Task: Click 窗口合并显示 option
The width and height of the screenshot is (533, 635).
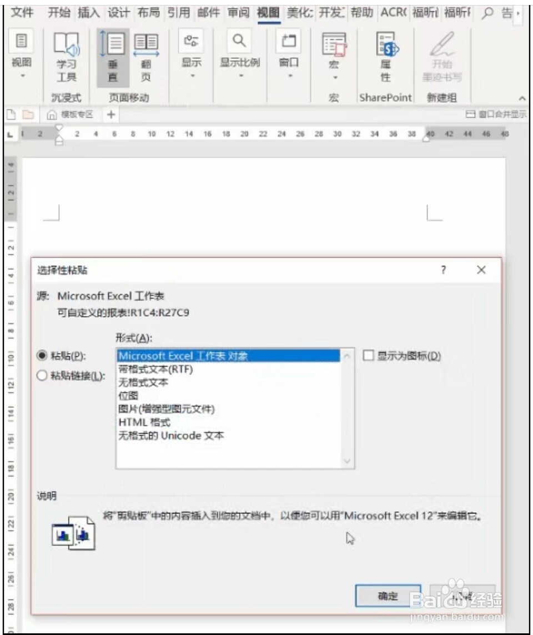Action: (496, 114)
